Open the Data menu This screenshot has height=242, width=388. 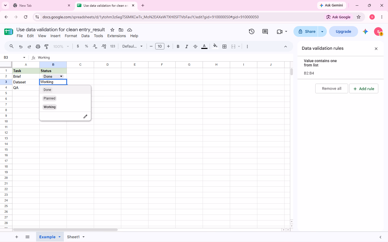(85, 36)
